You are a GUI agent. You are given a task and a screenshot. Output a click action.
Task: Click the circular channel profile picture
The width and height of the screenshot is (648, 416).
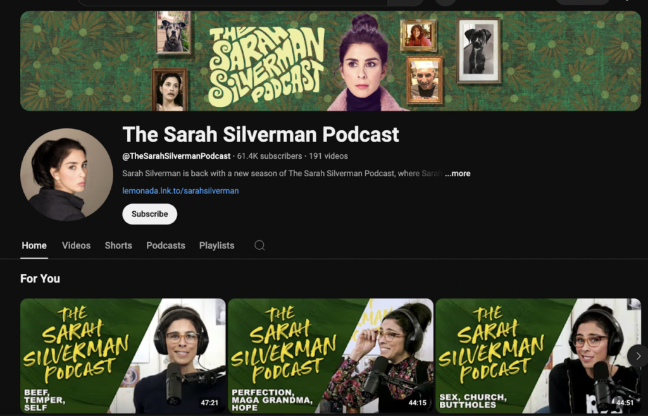coord(66,174)
